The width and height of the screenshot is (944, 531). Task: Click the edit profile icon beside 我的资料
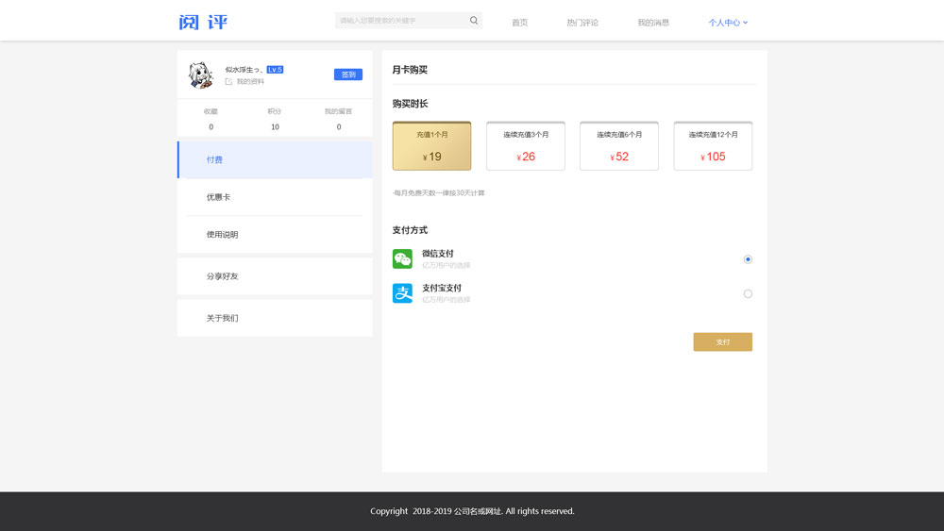pos(228,82)
